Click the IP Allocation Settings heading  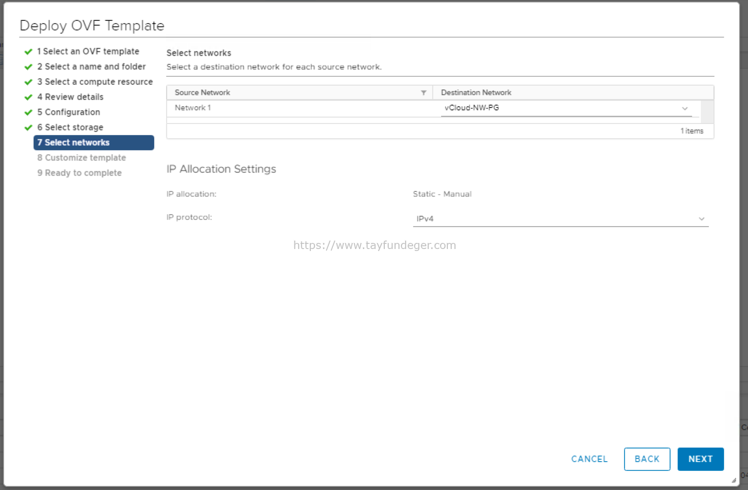click(221, 169)
